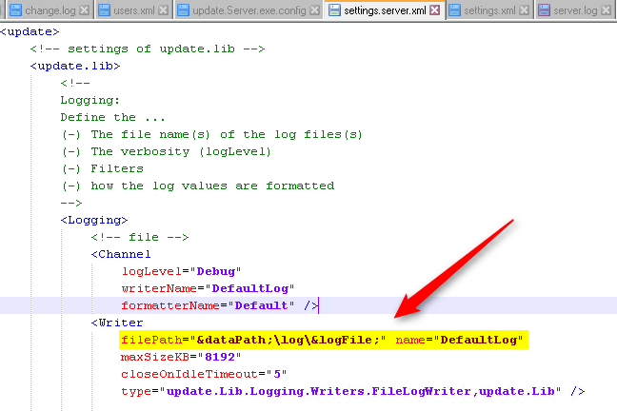Click the users.xml file save icon
617x411 pixels.
(x=105, y=10)
